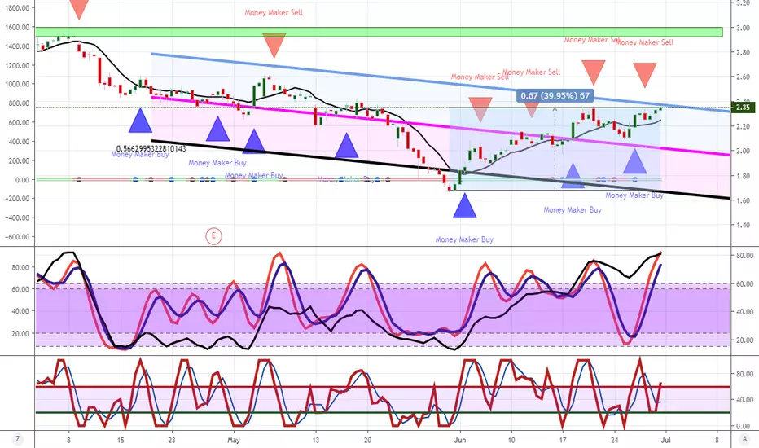The image size is (759, 448).
Task: Click the 'Jun' date label
Action: [460, 440]
